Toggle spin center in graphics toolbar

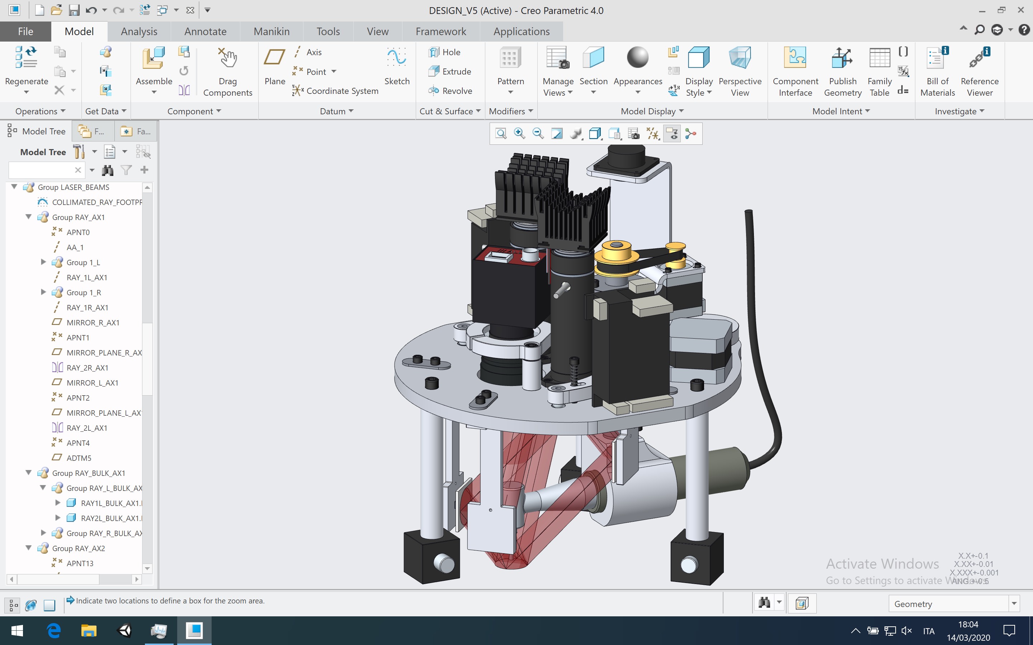tap(691, 134)
